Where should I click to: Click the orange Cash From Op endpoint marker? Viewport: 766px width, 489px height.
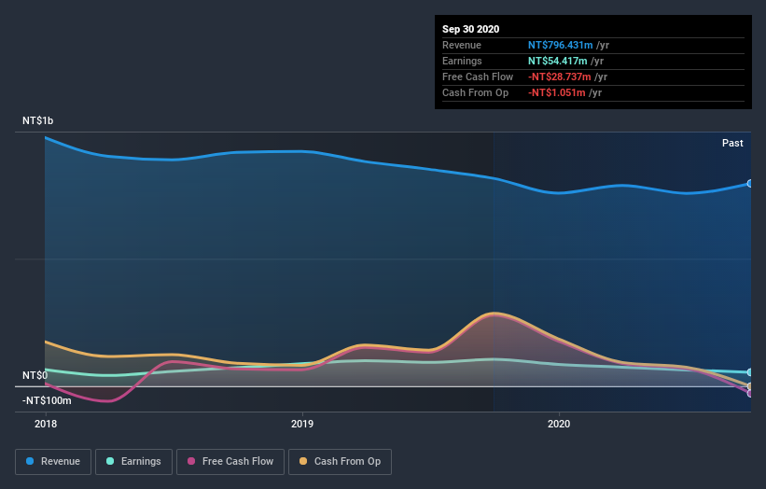[750, 386]
